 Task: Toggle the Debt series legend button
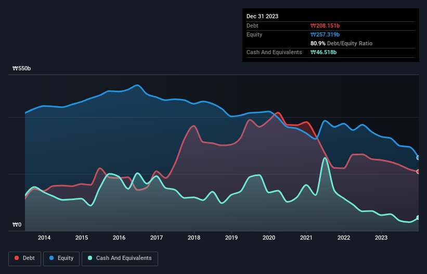[x=24, y=258]
